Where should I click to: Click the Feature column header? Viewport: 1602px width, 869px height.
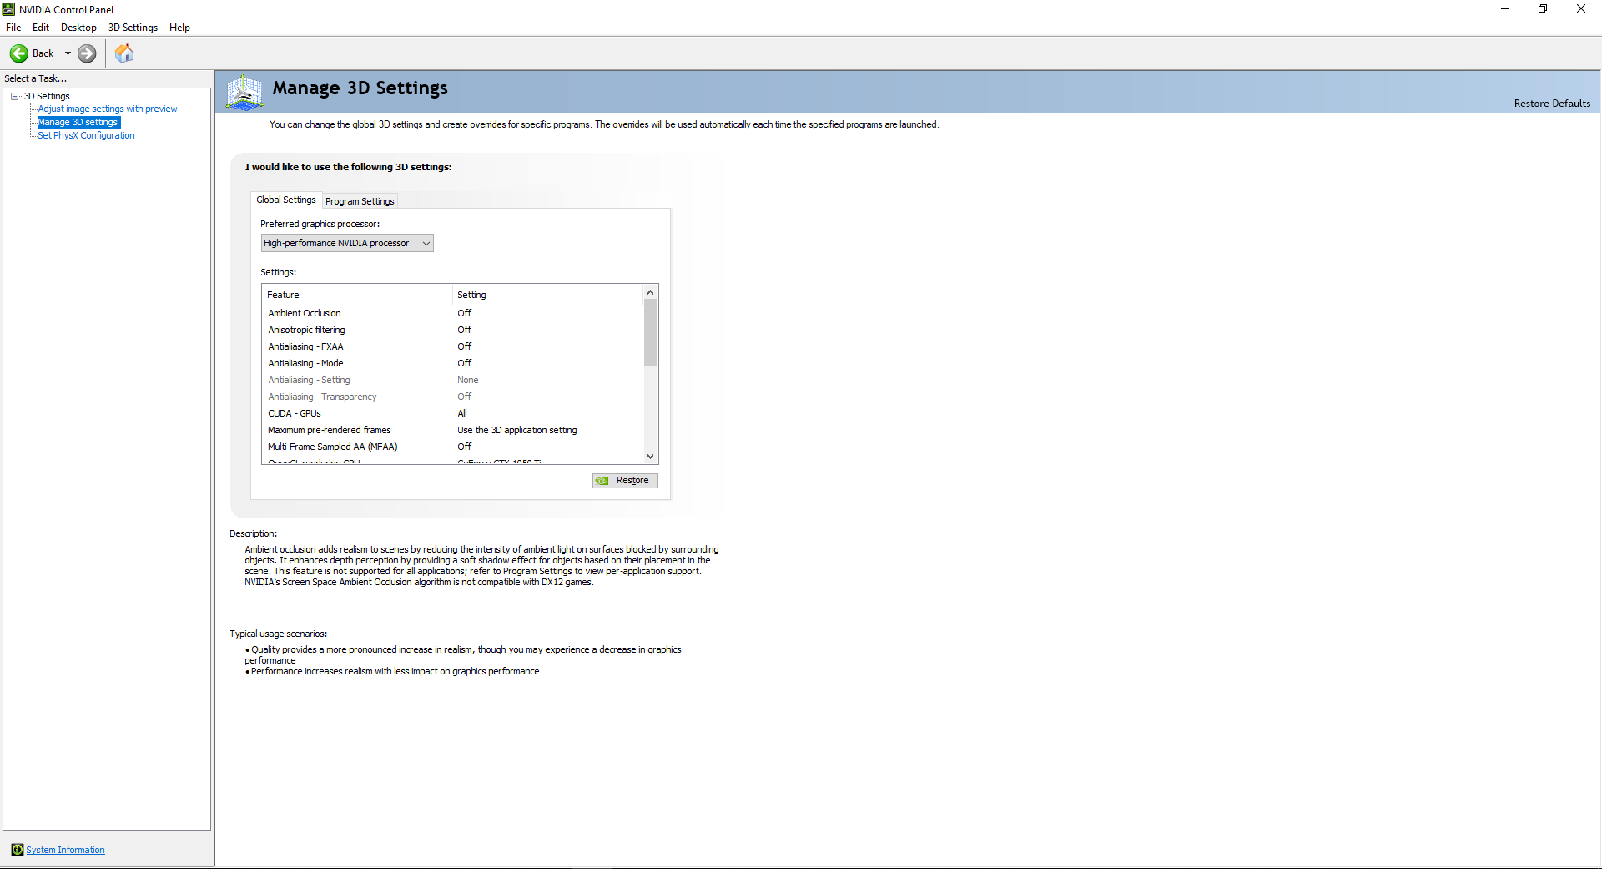point(357,295)
